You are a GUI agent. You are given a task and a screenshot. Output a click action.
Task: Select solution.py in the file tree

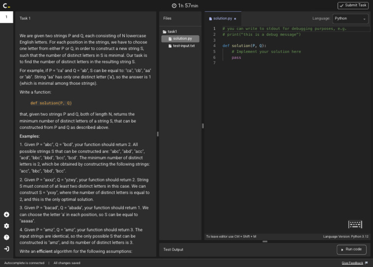tap(182, 38)
